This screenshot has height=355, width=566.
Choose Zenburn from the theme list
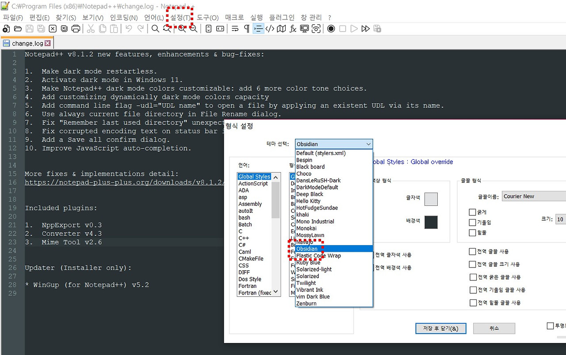click(x=334, y=303)
